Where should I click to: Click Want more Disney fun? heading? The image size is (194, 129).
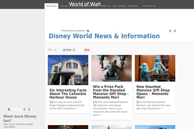click(x=20, y=118)
